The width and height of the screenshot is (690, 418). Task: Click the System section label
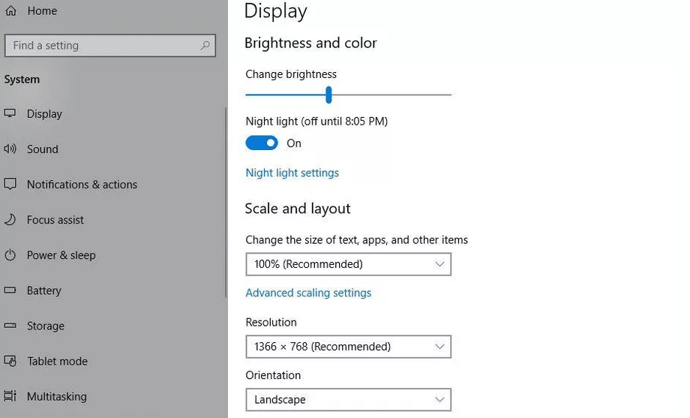pyautogui.click(x=22, y=80)
